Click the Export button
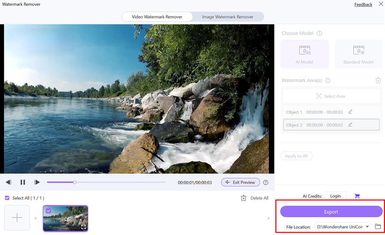Viewport: 385px width, 235px height. (x=331, y=212)
